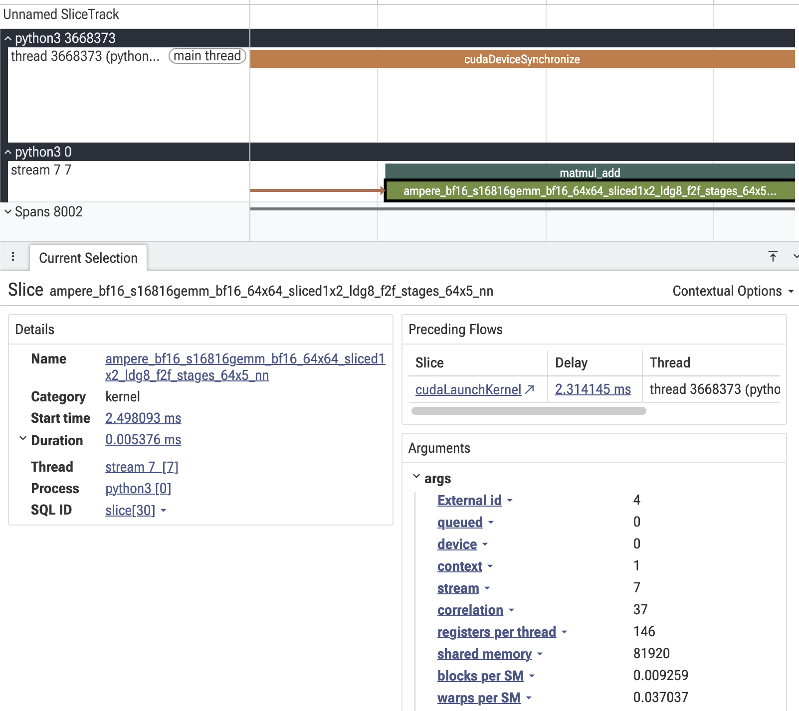This screenshot has width=799, height=711.
Task: Collapse the args argument tree
Action: point(416,477)
